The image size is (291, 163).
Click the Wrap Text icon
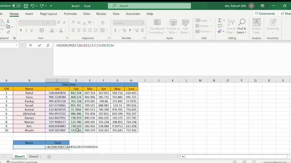click(x=103, y=23)
